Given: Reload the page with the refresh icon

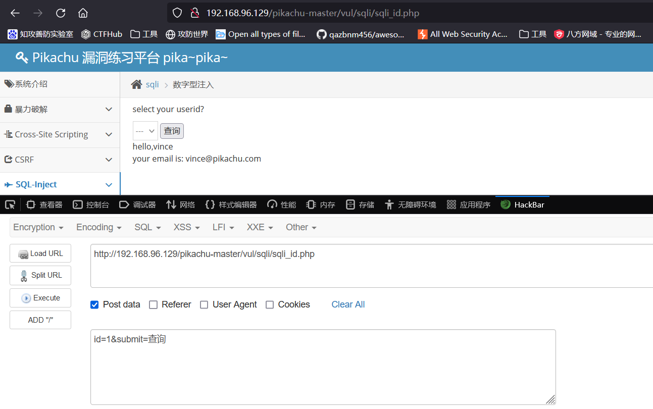Looking at the screenshot, I should pyautogui.click(x=61, y=13).
